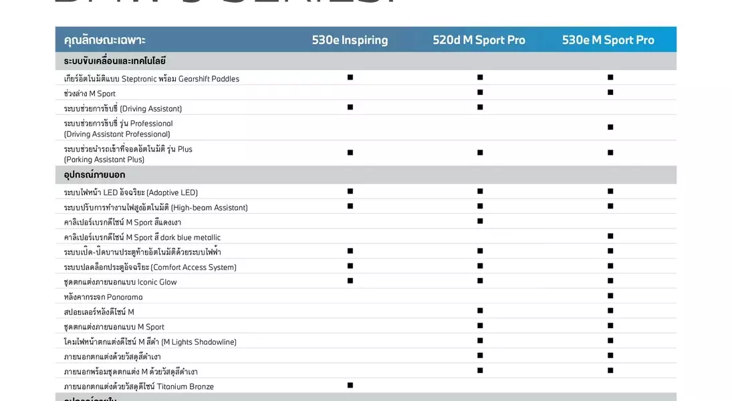Click 520d M Sport Pro mark in สีแดงเงา row
The width and height of the screenshot is (732, 401).
(480, 221)
